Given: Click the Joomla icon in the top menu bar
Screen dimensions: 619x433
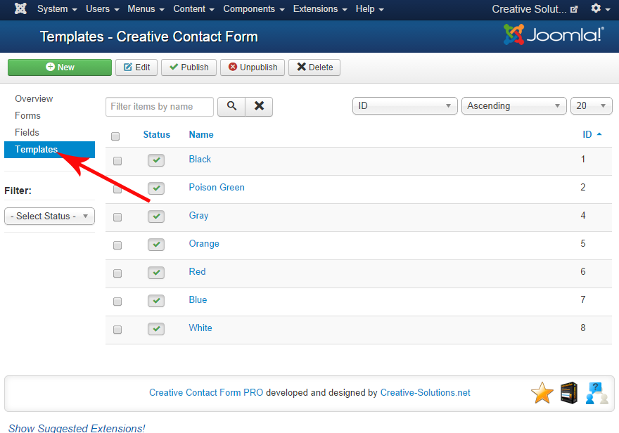Looking at the screenshot, I should 20,8.
